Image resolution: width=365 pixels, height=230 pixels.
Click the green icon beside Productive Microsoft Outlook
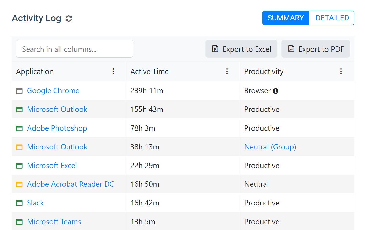19,110
